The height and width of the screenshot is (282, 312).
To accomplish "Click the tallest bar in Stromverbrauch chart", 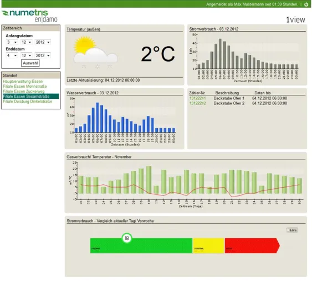I will (220, 54).
